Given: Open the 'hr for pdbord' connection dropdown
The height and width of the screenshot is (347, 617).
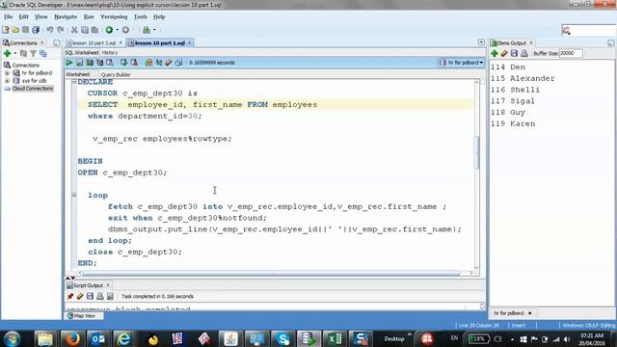Looking at the screenshot, I should point(461,63).
